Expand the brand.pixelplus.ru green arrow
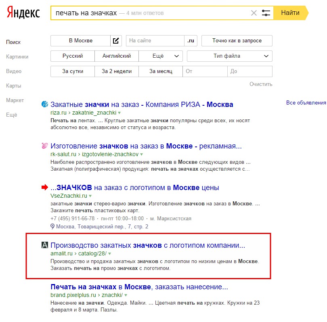Viewport: 327px width, 322px height. point(126,295)
